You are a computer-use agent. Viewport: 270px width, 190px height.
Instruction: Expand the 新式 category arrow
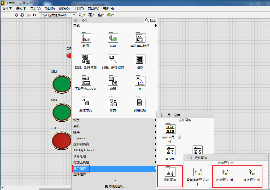click(156, 26)
